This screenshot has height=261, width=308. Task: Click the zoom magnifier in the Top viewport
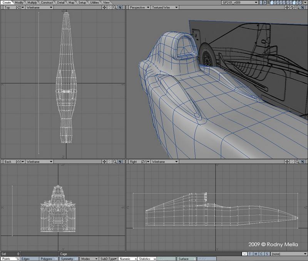click(x=115, y=7)
